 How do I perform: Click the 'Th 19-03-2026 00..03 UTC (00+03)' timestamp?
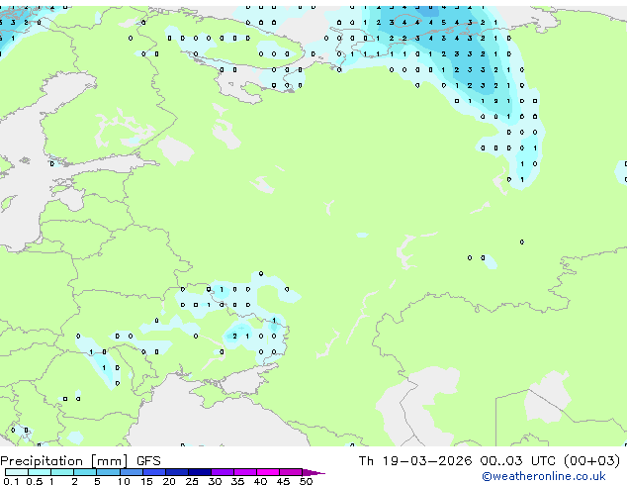tap(490, 461)
